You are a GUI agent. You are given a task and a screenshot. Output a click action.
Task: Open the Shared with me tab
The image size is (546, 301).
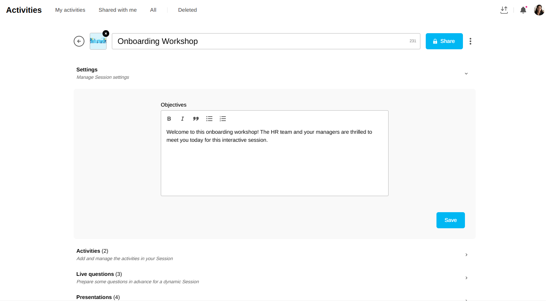click(x=118, y=10)
